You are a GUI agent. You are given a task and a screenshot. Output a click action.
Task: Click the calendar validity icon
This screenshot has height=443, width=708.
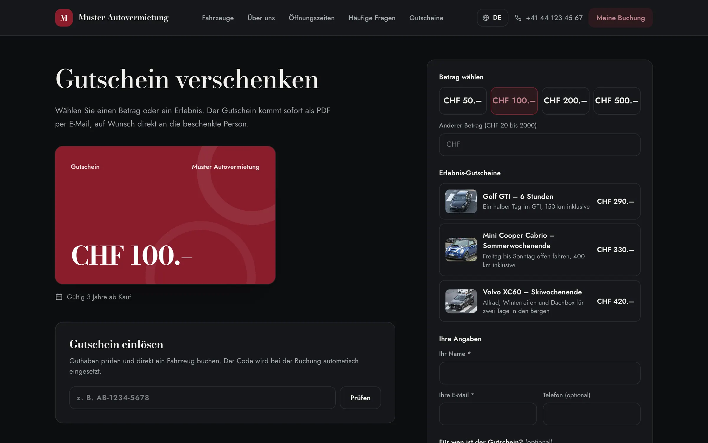59,297
